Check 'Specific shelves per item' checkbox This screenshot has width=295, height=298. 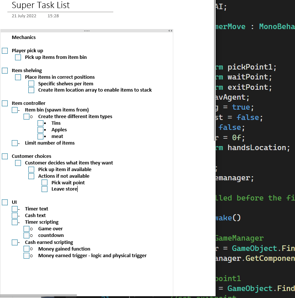click(x=31, y=84)
